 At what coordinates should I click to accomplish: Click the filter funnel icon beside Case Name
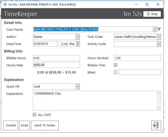[x=159, y=29]
